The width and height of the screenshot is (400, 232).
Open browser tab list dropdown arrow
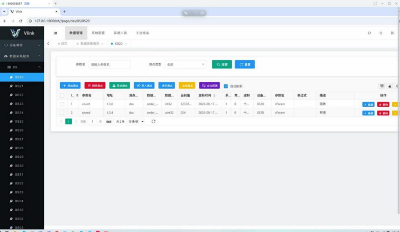click(x=4, y=12)
